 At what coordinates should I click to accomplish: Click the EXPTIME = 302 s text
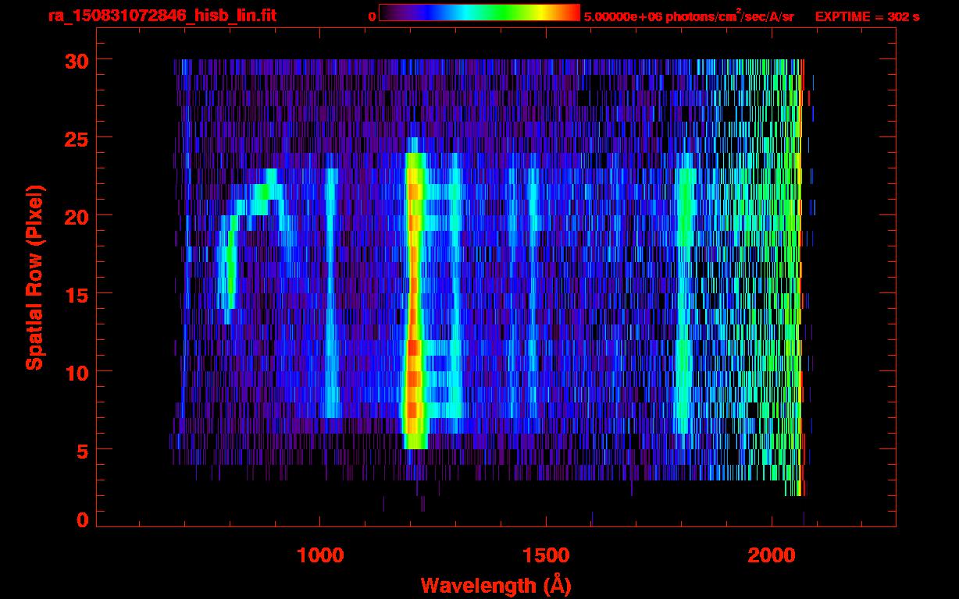click(867, 16)
